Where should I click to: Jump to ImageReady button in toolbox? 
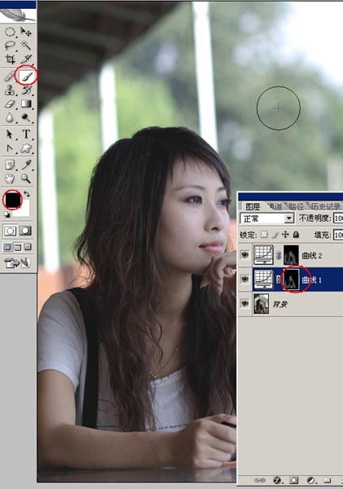(17, 263)
